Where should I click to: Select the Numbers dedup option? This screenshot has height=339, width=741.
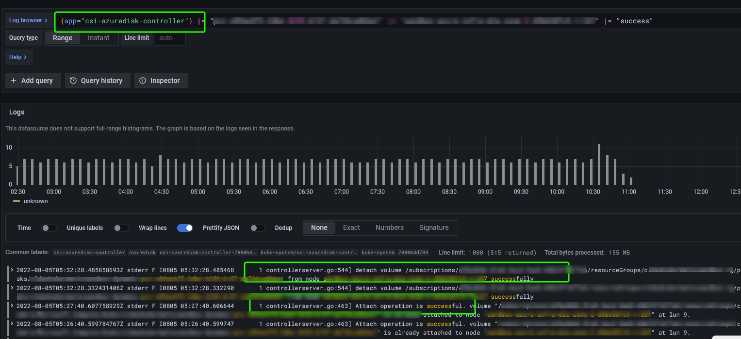pos(390,227)
